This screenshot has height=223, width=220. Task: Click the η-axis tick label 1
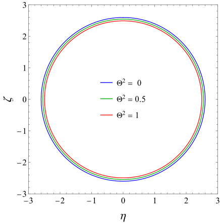pos(154,201)
